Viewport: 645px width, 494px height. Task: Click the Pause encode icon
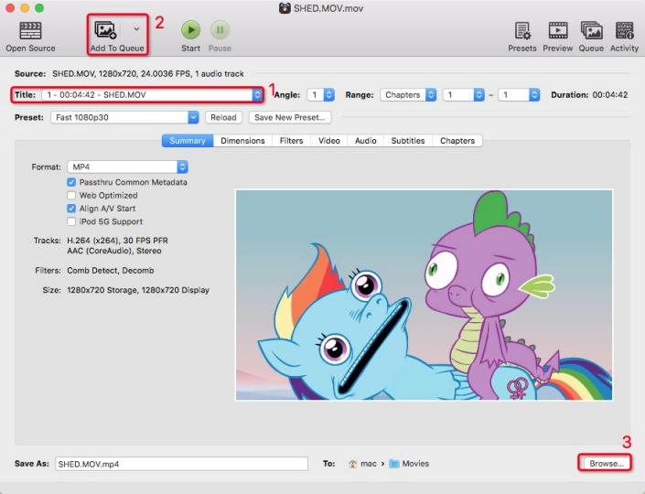coord(220,31)
